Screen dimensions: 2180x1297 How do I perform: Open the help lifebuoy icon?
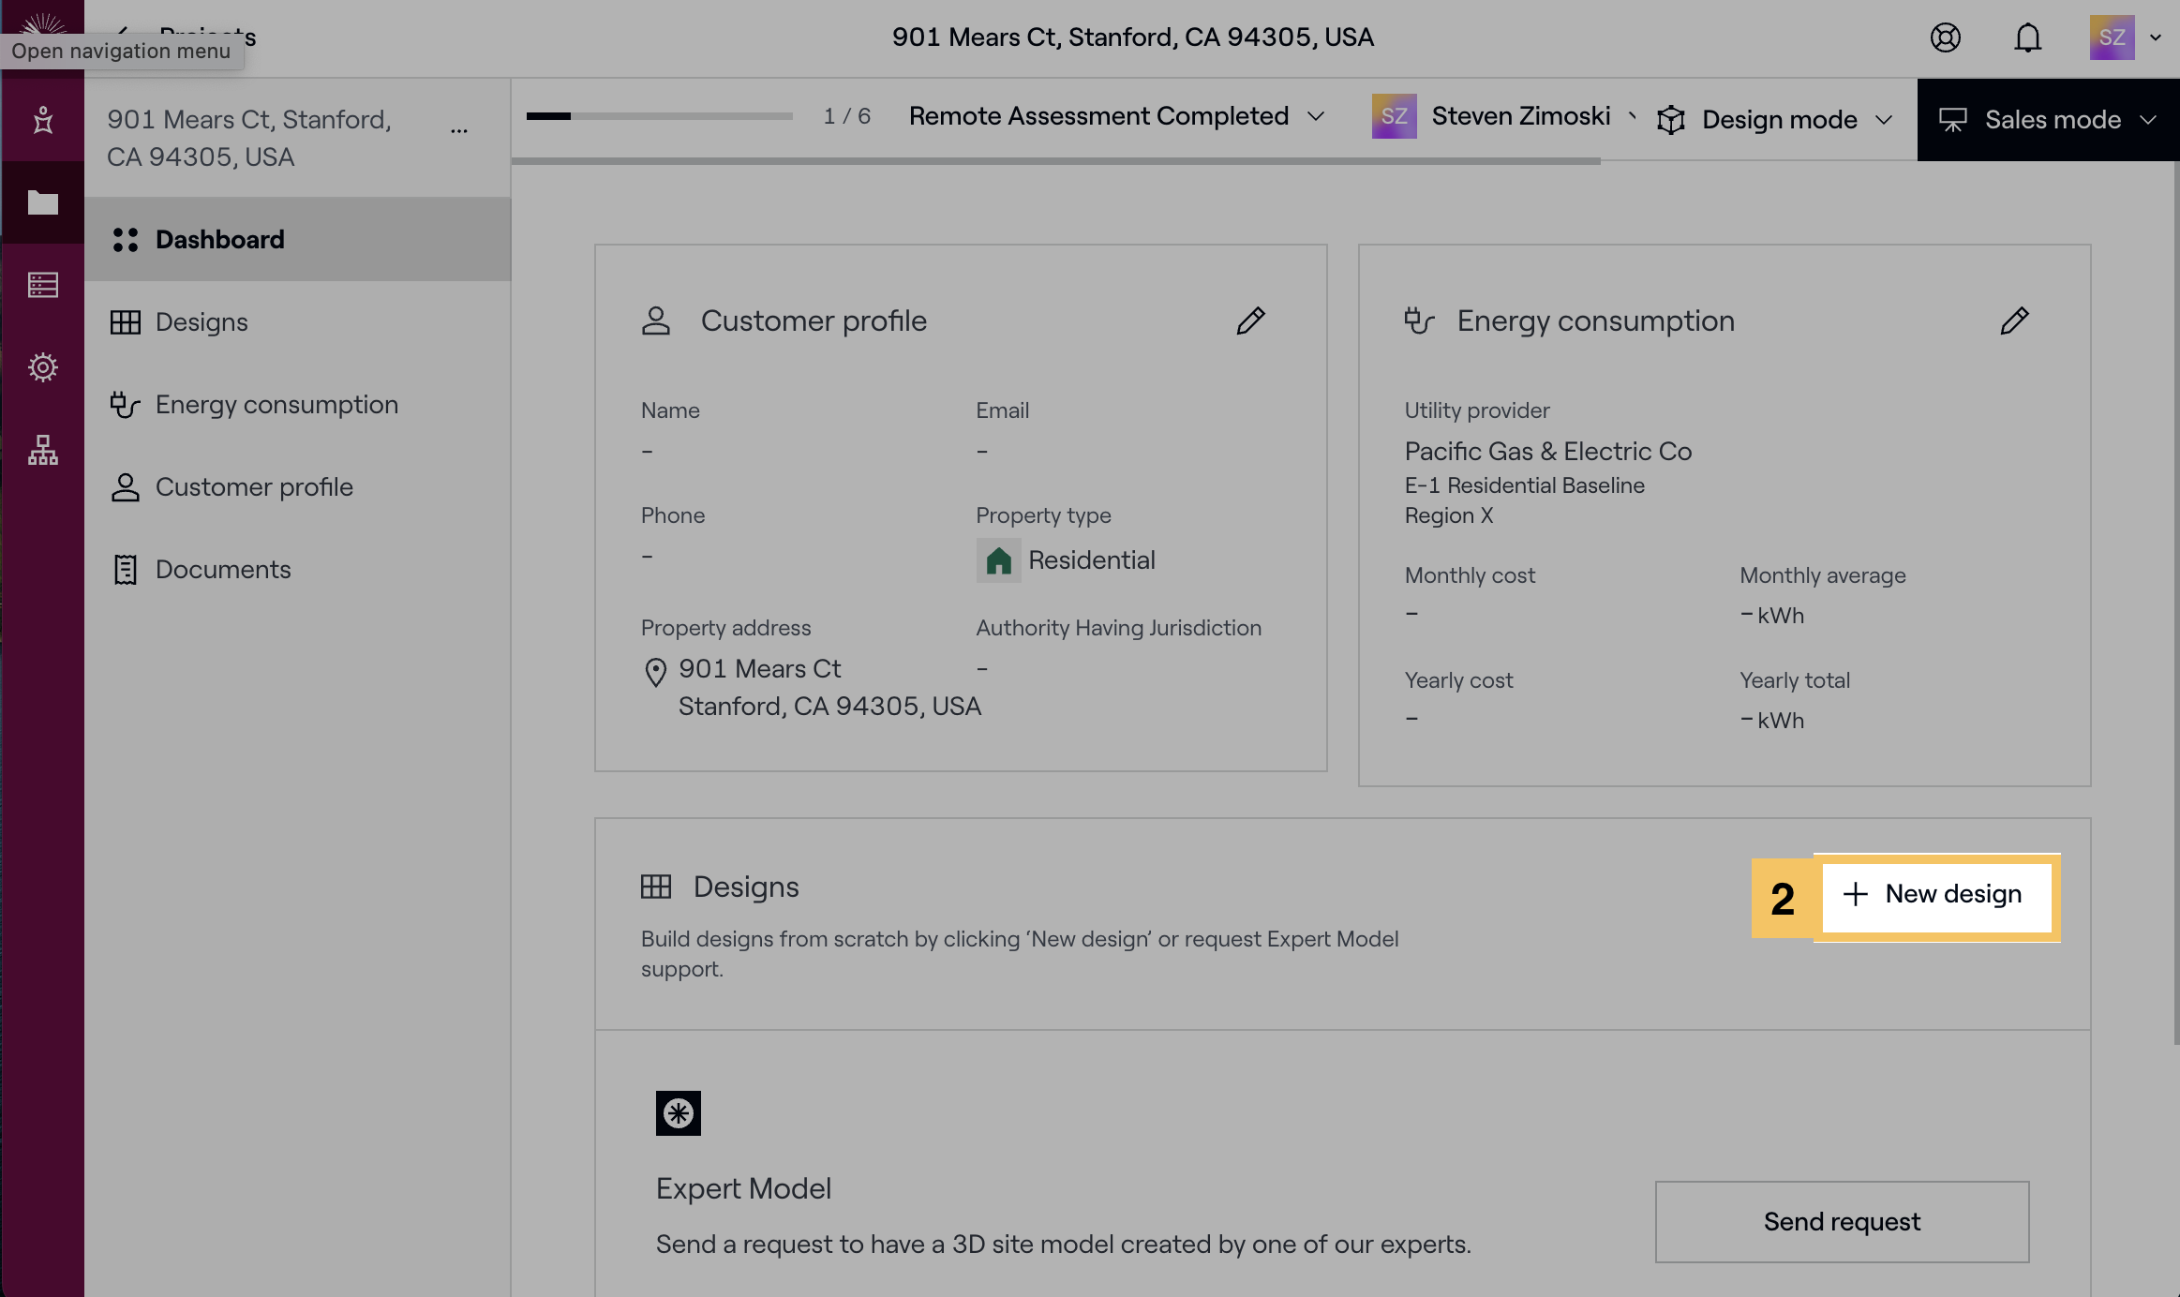pos(1945,37)
